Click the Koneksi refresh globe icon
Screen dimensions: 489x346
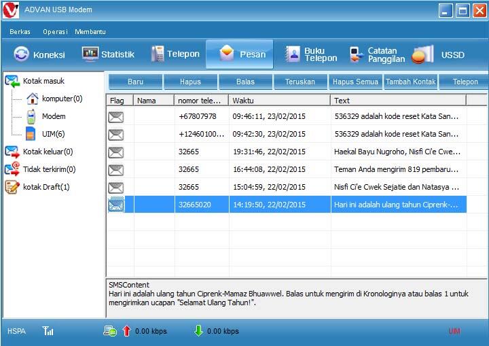(x=21, y=54)
